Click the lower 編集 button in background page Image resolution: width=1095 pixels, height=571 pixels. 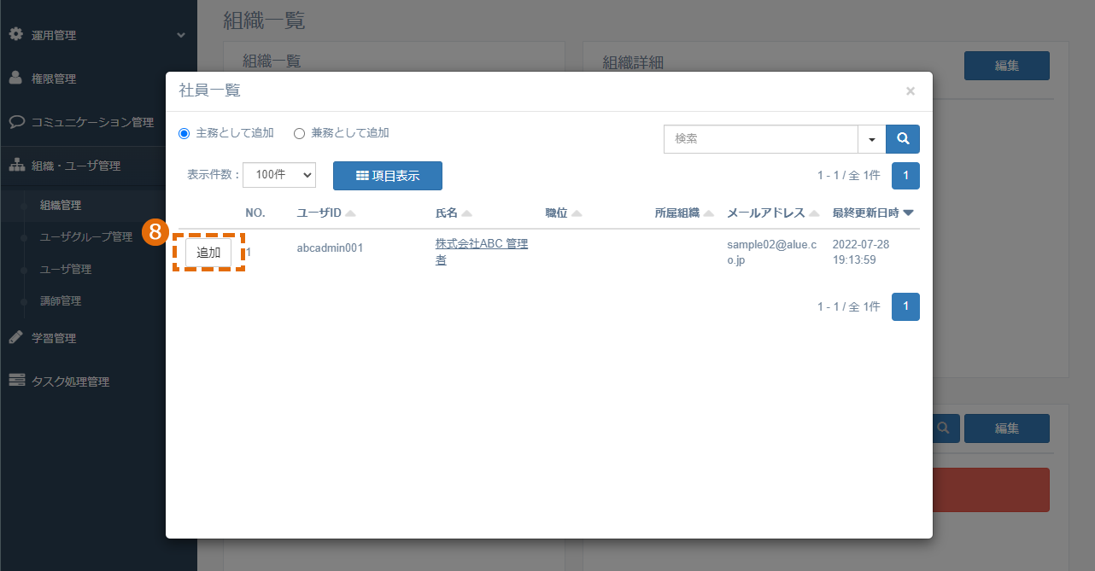click(x=1007, y=428)
